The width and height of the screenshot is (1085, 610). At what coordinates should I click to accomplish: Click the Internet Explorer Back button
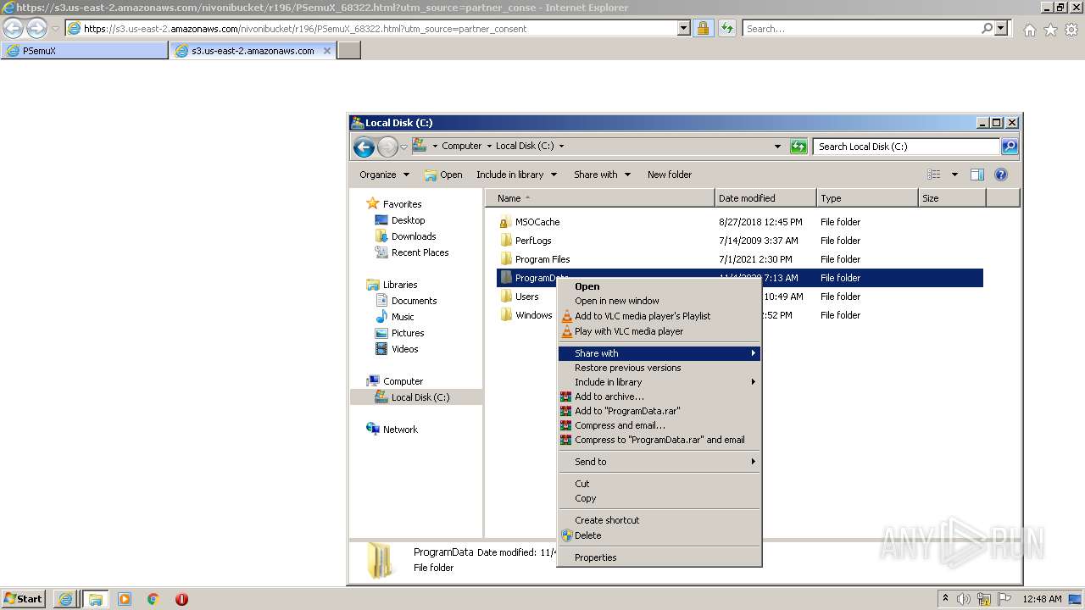(14, 29)
